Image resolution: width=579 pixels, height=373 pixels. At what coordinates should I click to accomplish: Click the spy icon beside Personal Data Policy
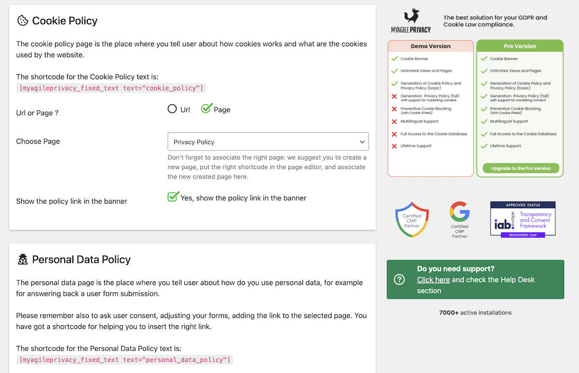pos(23,260)
